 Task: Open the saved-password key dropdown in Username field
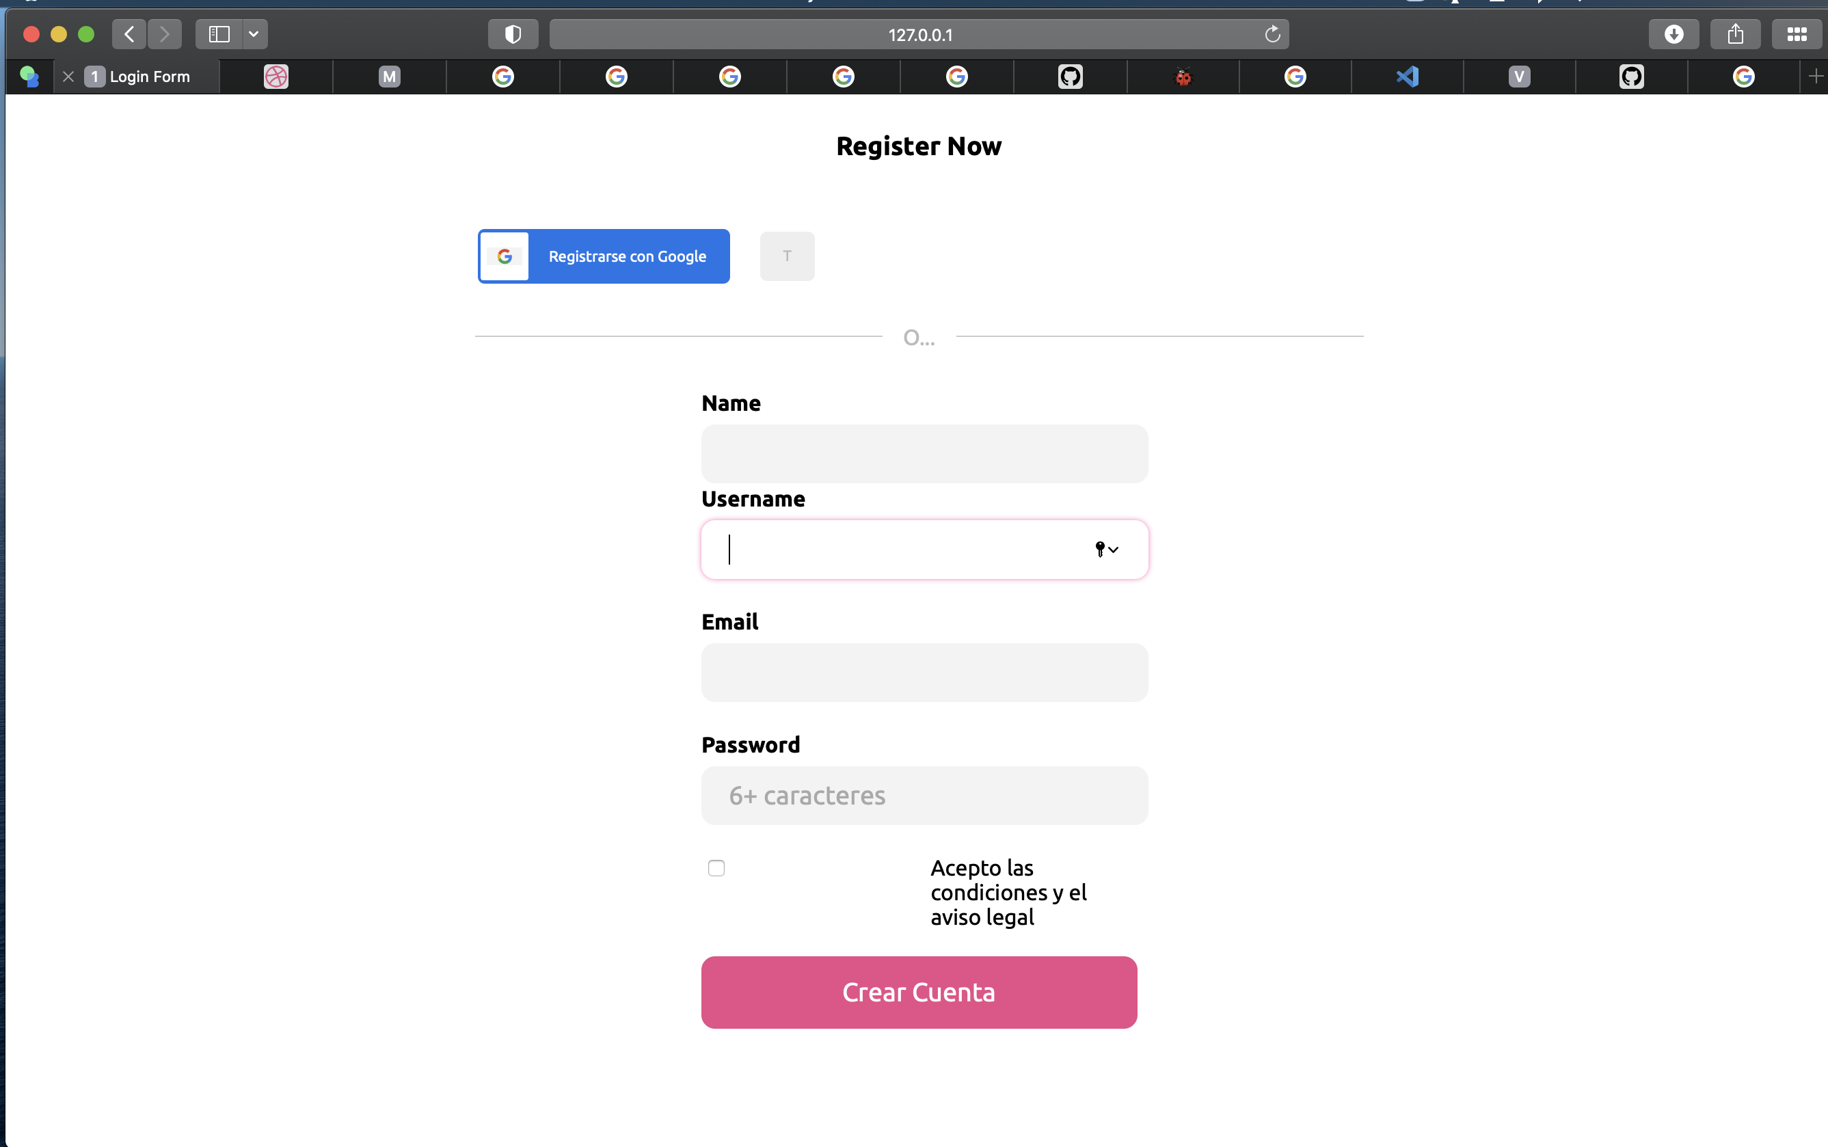pyautogui.click(x=1107, y=548)
